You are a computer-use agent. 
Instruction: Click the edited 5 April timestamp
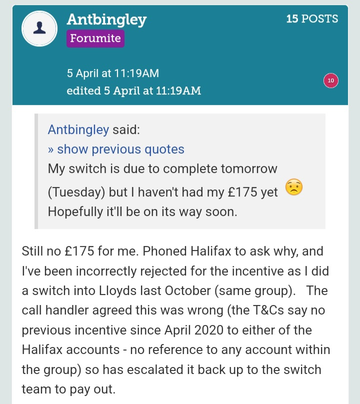pyautogui.click(x=133, y=91)
